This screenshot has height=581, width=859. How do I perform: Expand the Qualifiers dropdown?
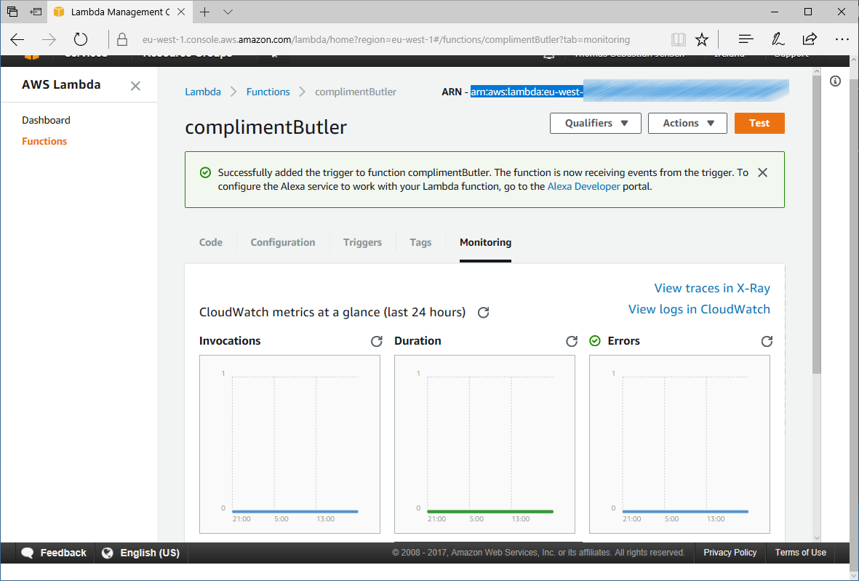596,124
